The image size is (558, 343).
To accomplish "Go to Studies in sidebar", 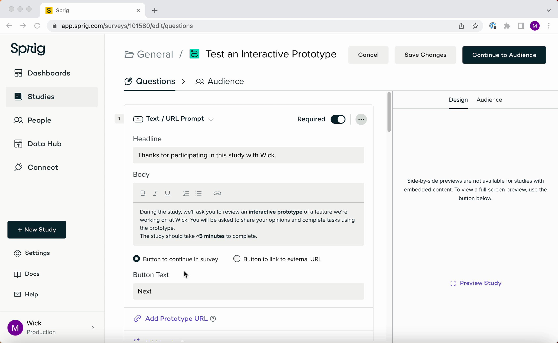I will pyautogui.click(x=52, y=97).
